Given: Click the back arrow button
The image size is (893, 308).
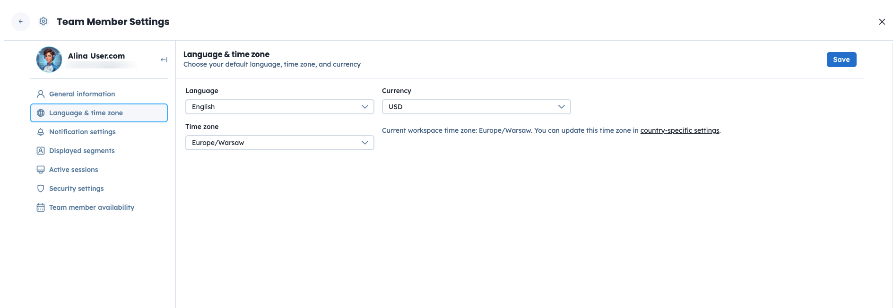Looking at the screenshot, I should [21, 22].
